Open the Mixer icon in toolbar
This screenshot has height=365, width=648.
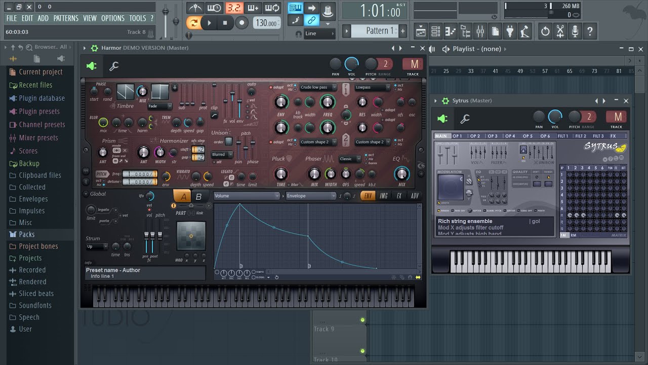[480, 31]
